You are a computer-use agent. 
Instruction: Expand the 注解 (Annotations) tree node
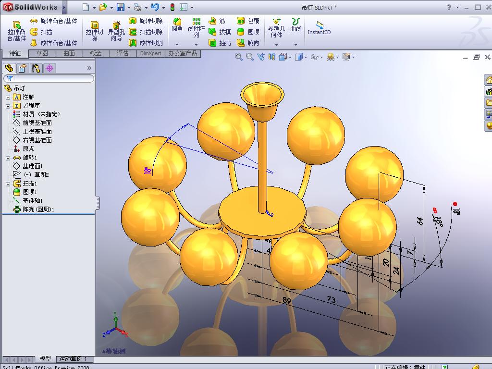click(x=8, y=98)
